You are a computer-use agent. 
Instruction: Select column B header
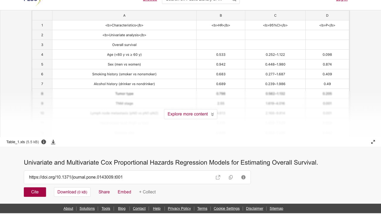[221, 15]
